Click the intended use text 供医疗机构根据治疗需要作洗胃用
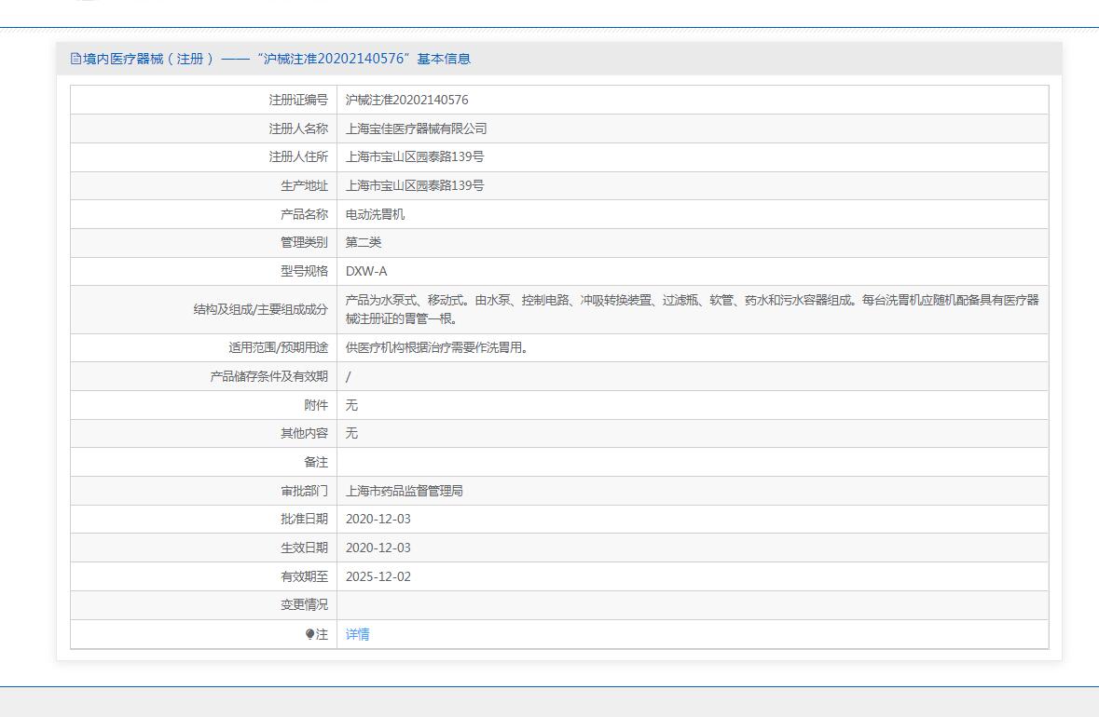 [x=436, y=347]
